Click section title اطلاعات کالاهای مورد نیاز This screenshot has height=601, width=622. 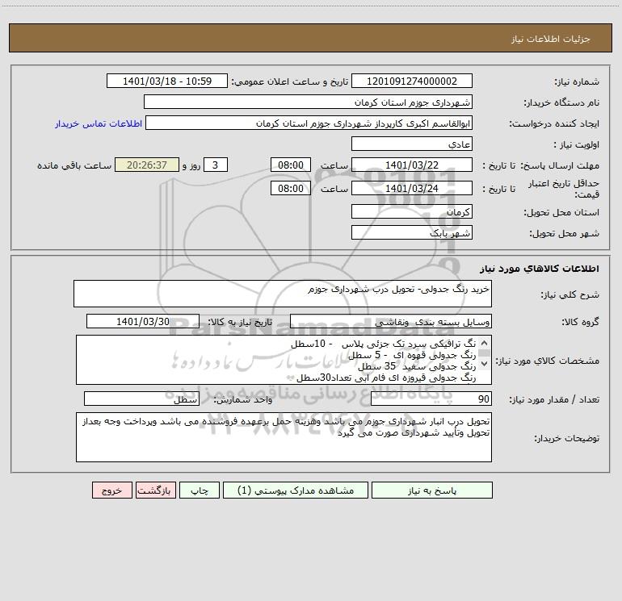coord(539,269)
